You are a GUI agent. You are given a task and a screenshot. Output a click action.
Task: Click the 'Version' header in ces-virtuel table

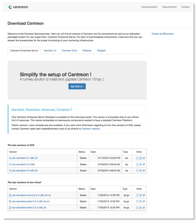(13, 189)
